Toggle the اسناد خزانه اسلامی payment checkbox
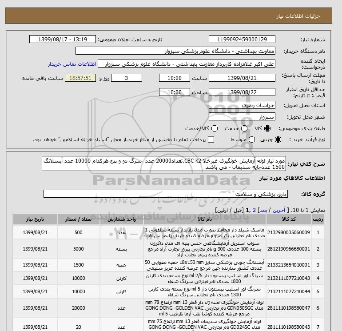342x331 pixels. (x=211, y=140)
